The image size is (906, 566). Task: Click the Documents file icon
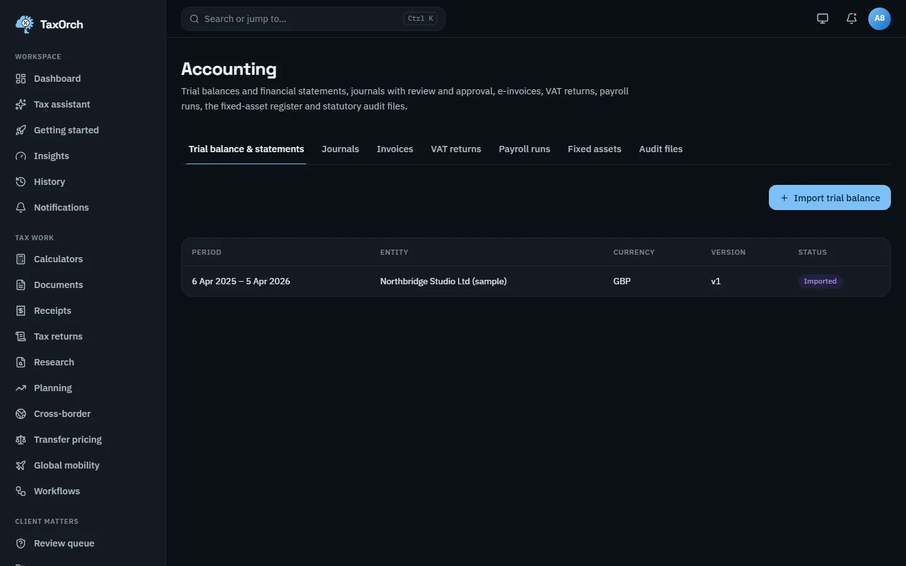point(21,285)
